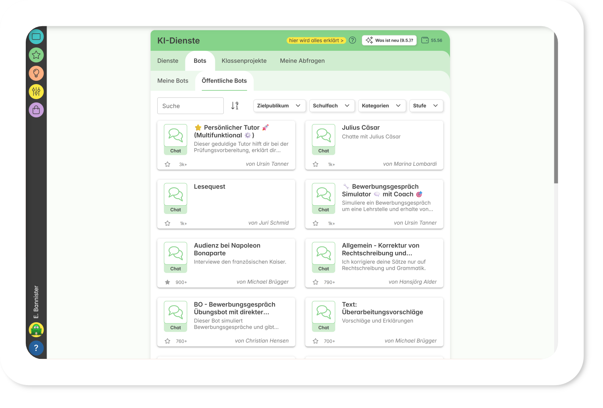The width and height of the screenshot is (603, 408).
Task: Click the 'Was ist neu (9.5.)?' button
Action: pyautogui.click(x=390, y=40)
